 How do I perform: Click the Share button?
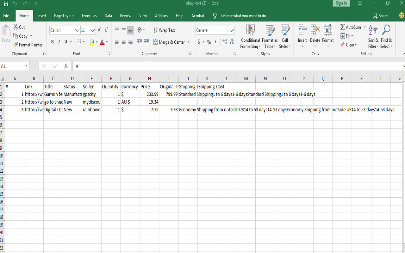[x=380, y=16]
